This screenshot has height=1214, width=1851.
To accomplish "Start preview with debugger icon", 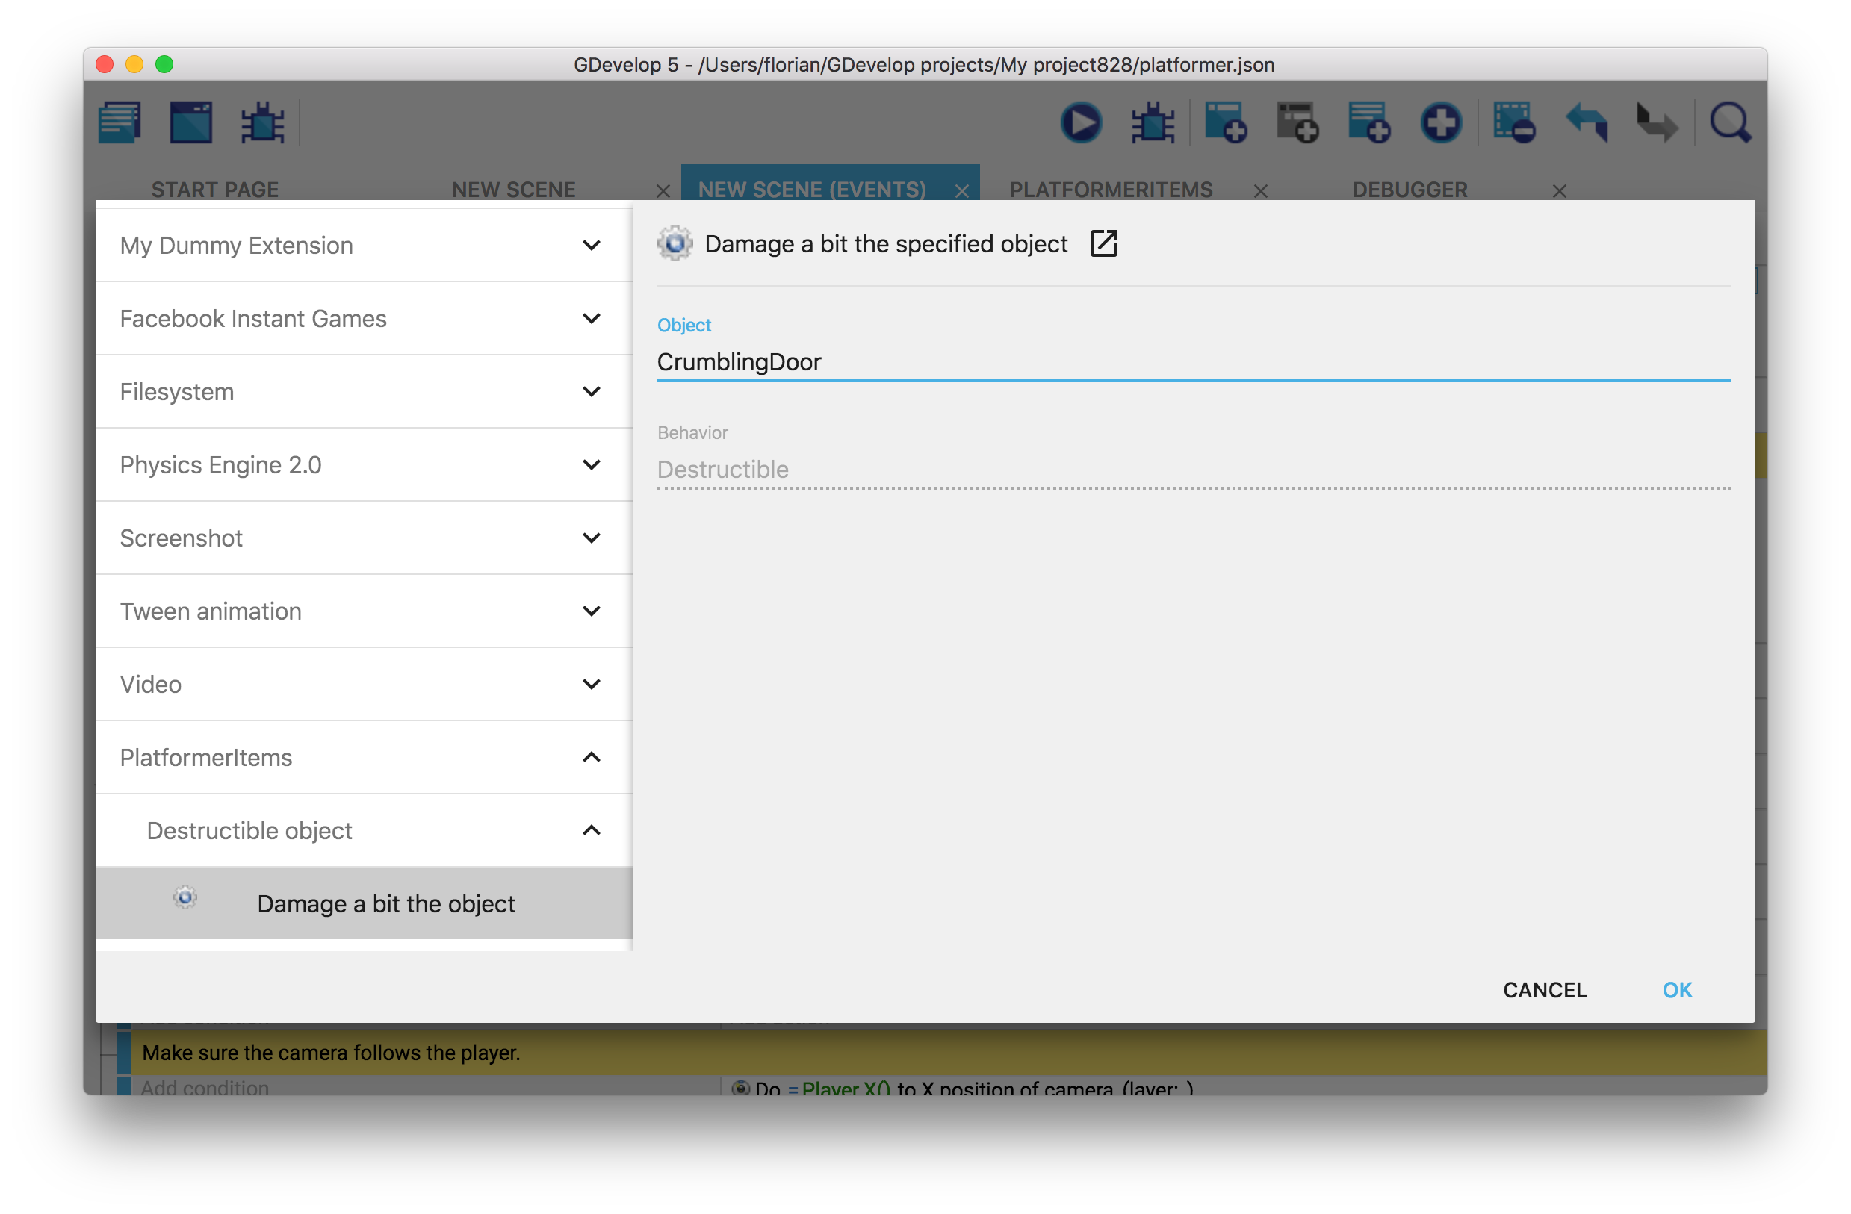I will tap(1152, 122).
